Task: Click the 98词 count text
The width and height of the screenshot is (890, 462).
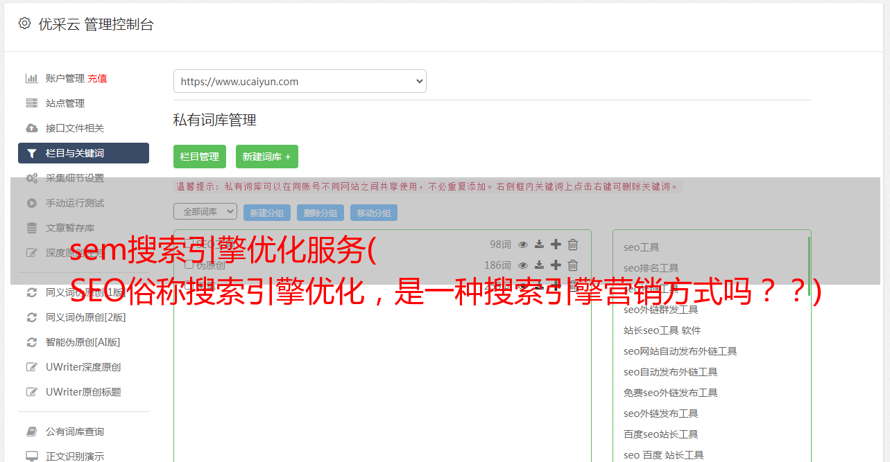Action: click(x=500, y=244)
